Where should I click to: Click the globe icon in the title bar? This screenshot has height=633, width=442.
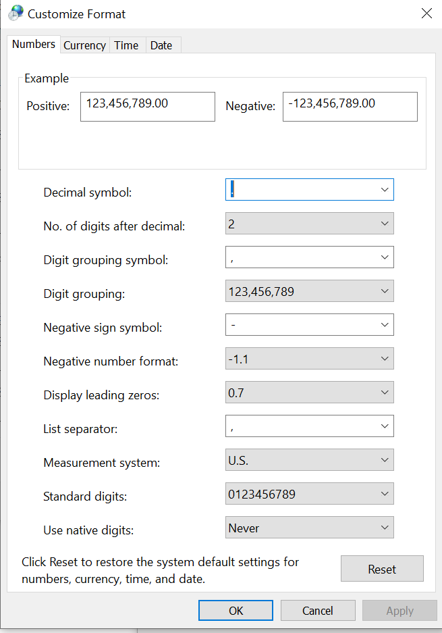pyautogui.click(x=15, y=12)
